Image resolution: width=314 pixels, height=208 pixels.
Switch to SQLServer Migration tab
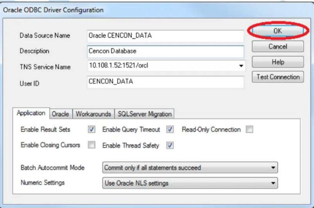tap(145, 114)
